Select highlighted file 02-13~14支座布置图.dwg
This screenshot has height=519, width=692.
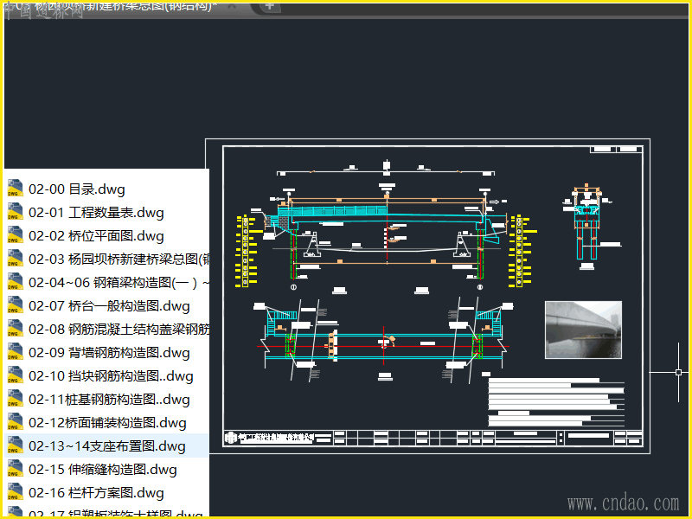(x=106, y=445)
